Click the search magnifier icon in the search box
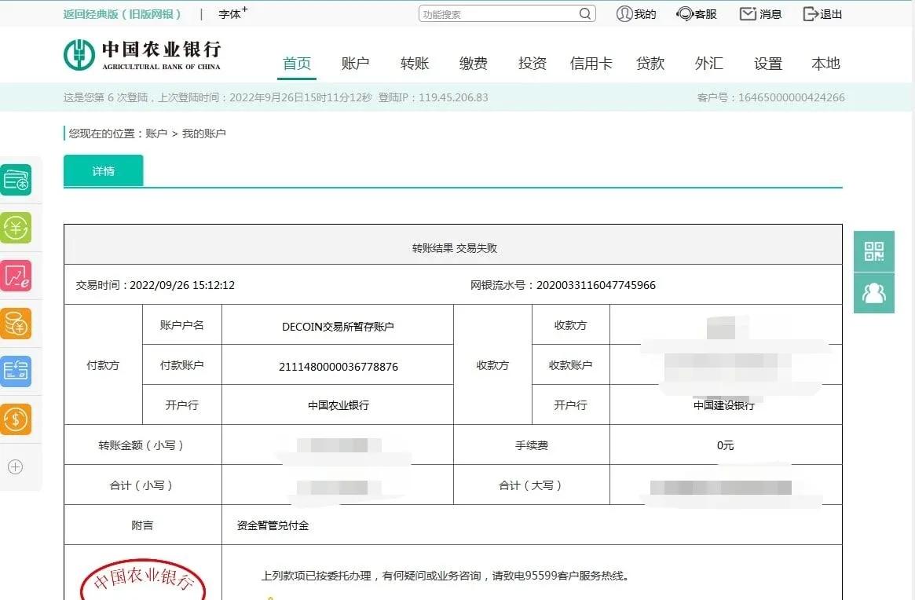Viewport: 915px width, 600px height. pyautogui.click(x=584, y=13)
